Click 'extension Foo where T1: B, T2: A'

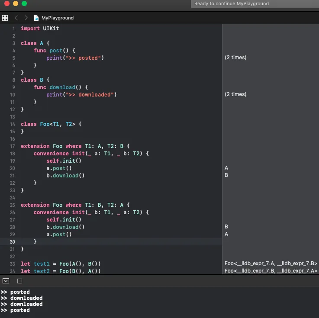pyautogui.click(x=72, y=205)
